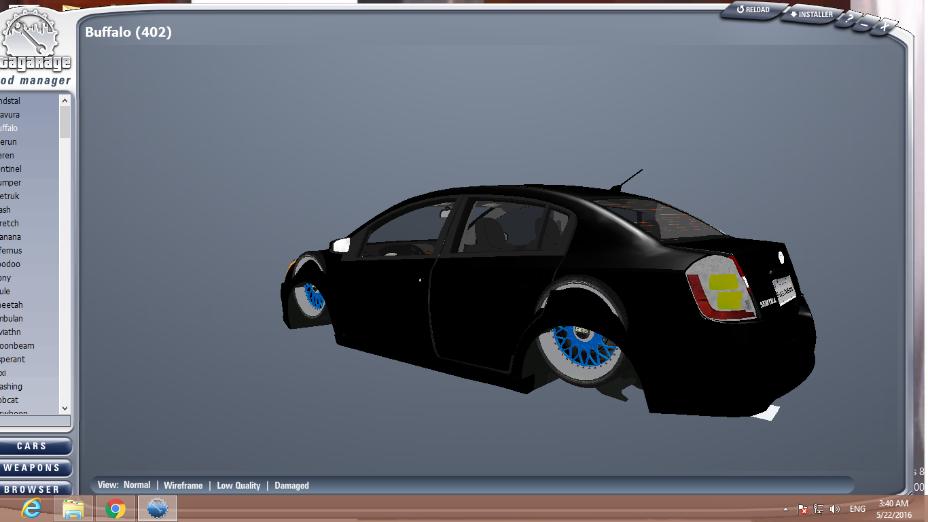Image resolution: width=928 pixels, height=522 pixels.
Task: Click the ENG language indicator
Action: click(857, 509)
